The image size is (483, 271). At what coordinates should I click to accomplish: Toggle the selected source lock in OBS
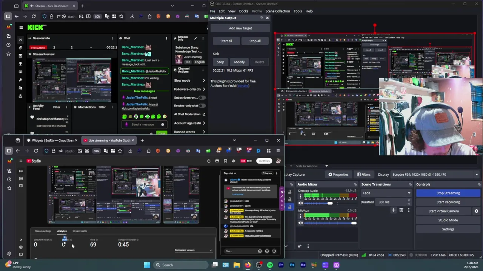290,207
